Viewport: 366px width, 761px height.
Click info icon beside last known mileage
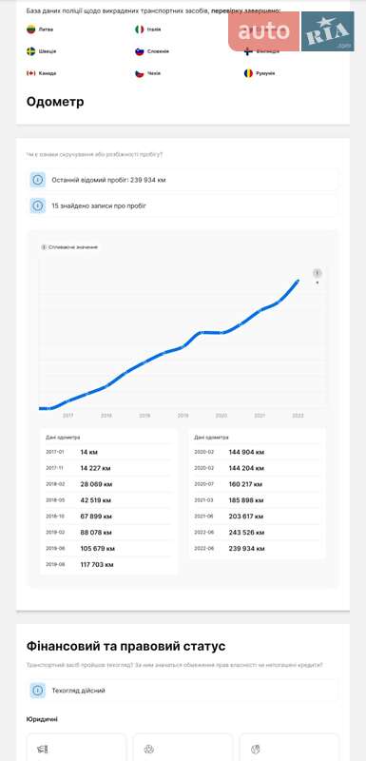coord(38,180)
